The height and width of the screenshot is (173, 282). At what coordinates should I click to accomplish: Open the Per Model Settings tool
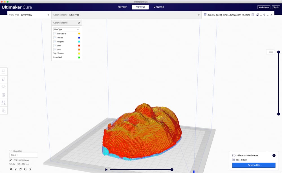click(x=4, y=103)
